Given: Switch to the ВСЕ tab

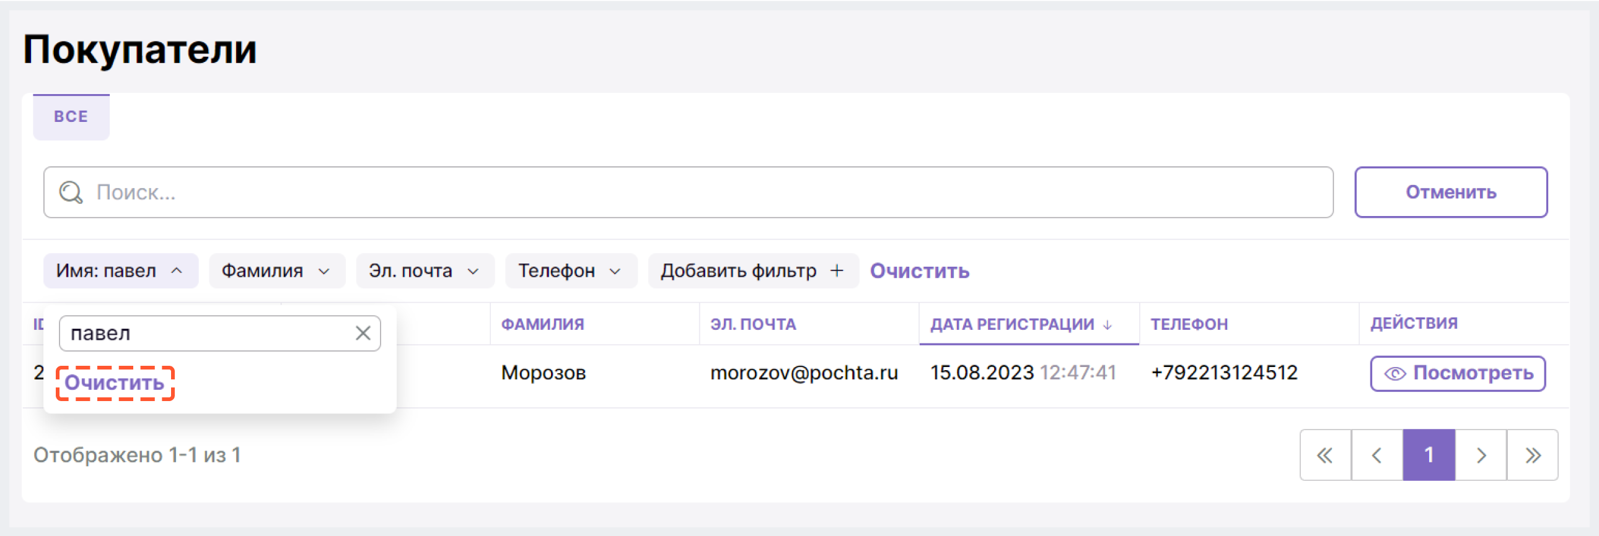Looking at the screenshot, I should point(71,117).
